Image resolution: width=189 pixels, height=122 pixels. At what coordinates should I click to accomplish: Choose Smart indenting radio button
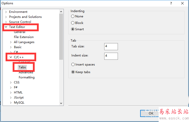tap(73, 29)
